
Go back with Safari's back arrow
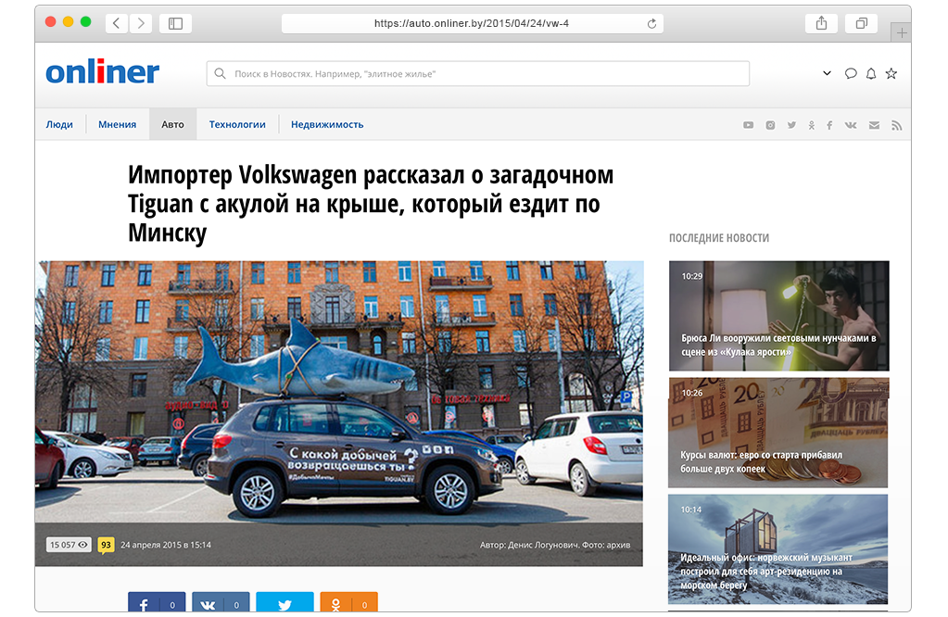point(116,23)
